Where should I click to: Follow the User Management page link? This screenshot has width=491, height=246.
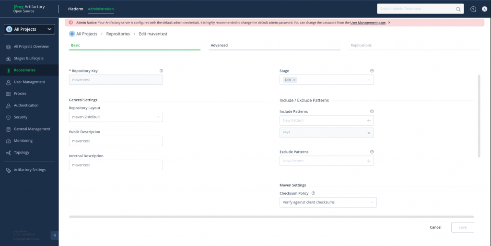368,23
